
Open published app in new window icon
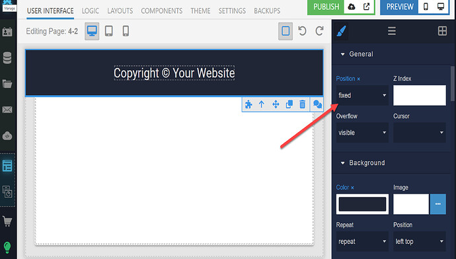[366, 7]
